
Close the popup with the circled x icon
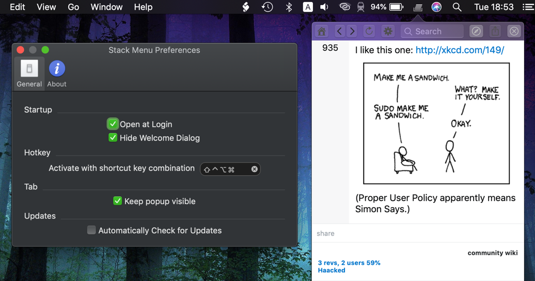(x=514, y=32)
